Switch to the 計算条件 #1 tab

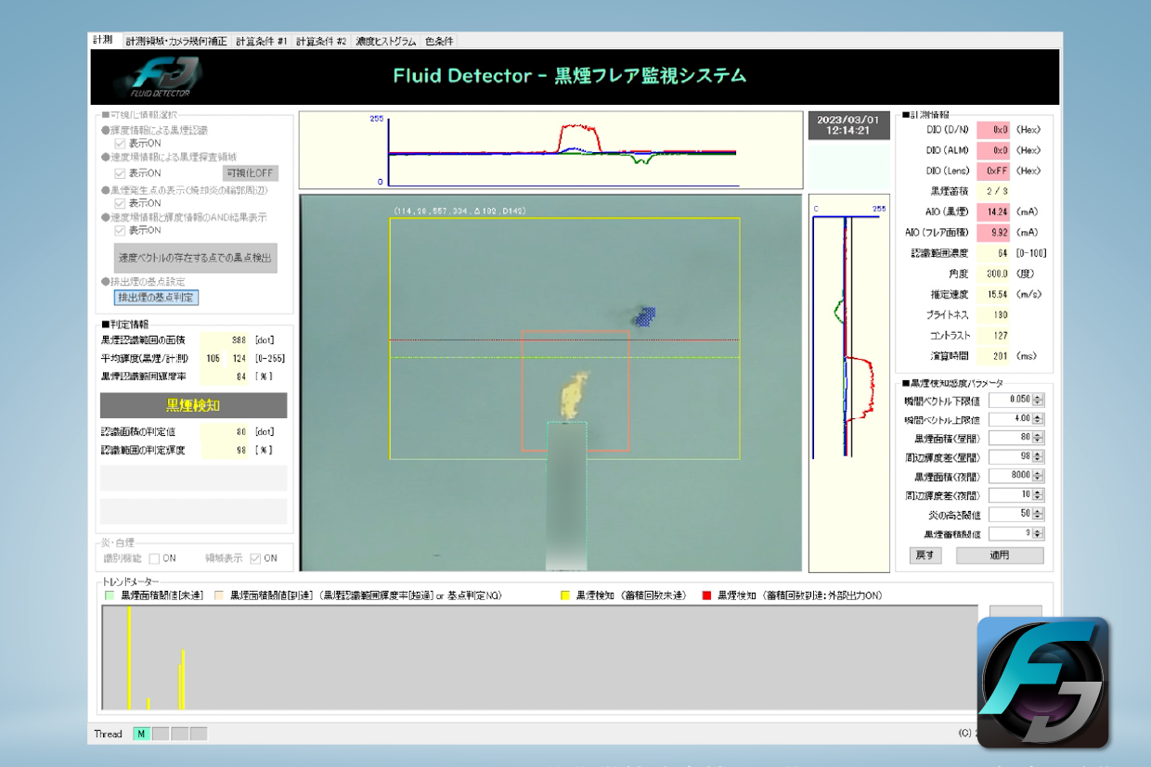coord(261,41)
